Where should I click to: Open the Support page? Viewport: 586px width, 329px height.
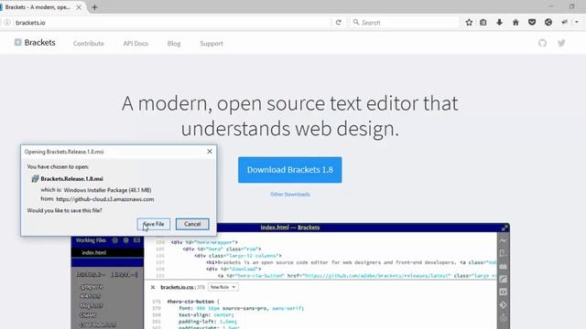212,44
